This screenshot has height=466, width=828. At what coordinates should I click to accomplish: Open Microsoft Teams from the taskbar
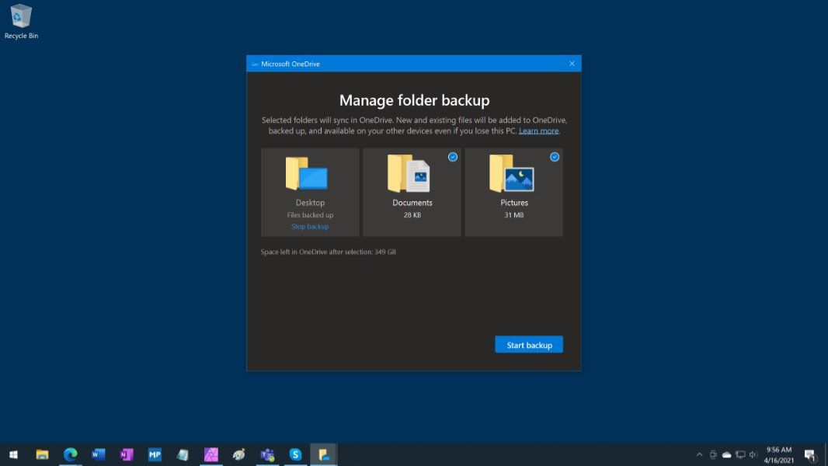267,454
